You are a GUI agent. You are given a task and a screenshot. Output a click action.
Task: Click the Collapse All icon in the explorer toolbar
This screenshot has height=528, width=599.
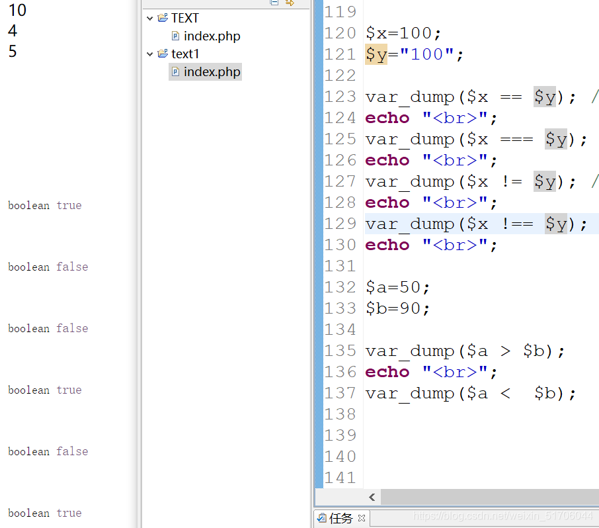click(x=274, y=2)
